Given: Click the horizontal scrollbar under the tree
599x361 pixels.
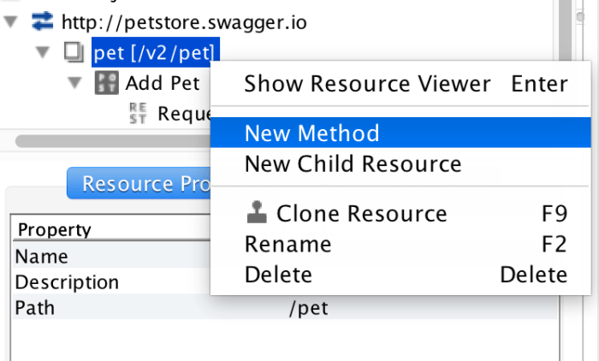Looking at the screenshot, I should point(113,141).
